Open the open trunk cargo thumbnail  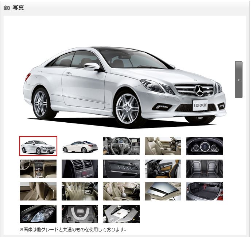[205, 191]
